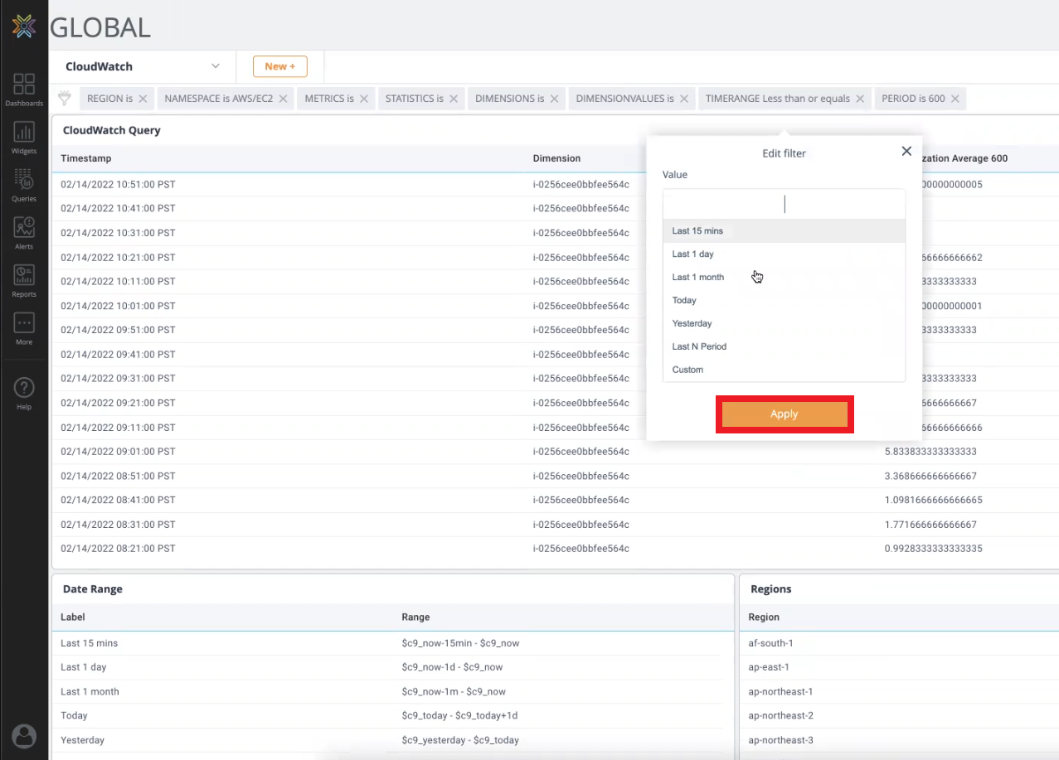Open the Widgets sidebar icon
Screen dimensions: 1059x760
[24, 138]
